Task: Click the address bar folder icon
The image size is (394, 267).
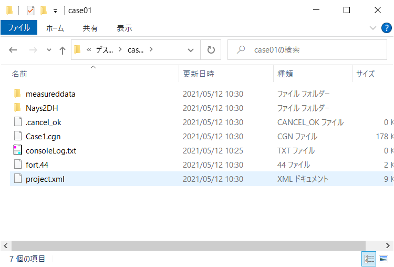Action: pos(77,49)
